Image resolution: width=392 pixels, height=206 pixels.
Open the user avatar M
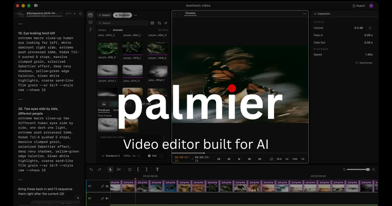pyautogui.click(x=371, y=6)
